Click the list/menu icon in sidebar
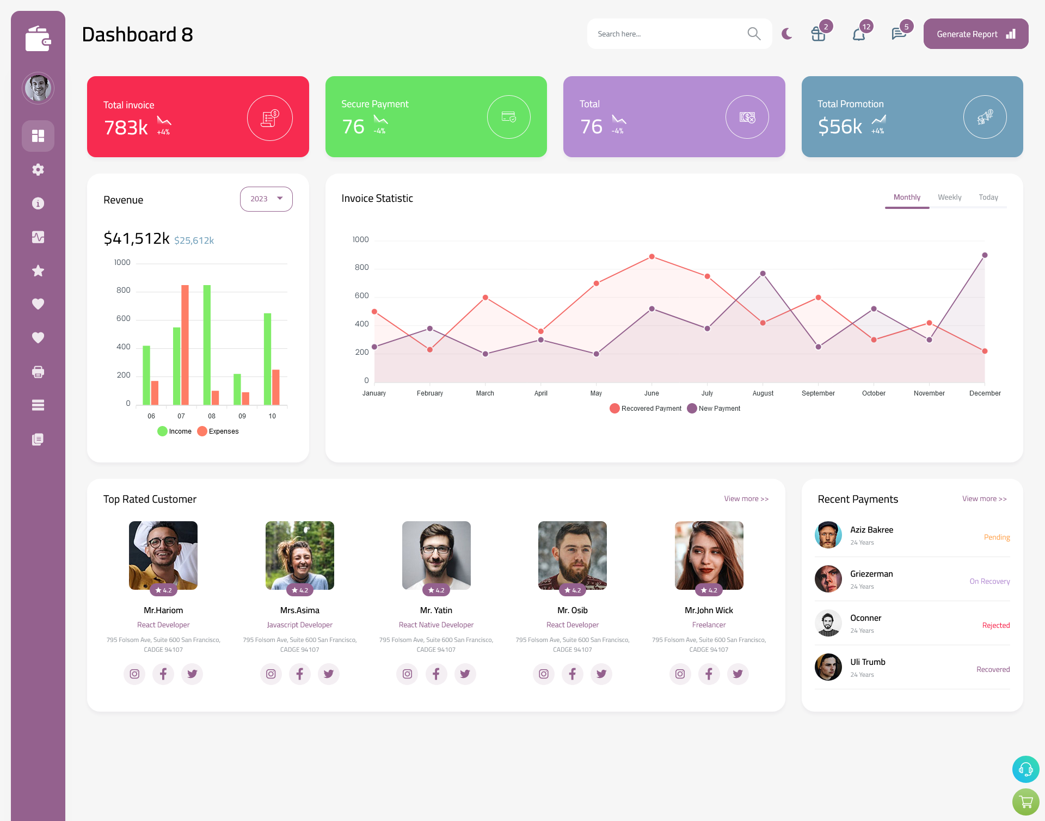 38,405
